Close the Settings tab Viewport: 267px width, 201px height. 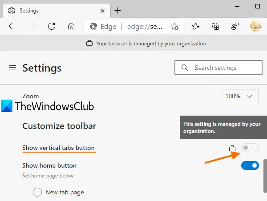[x=102, y=11]
